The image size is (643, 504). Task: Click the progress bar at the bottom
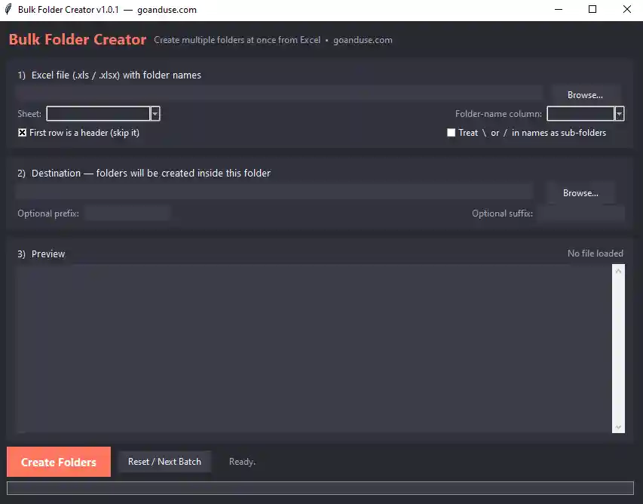[320, 488]
